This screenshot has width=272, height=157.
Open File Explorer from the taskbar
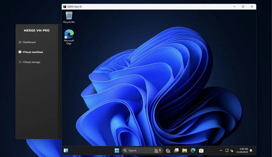click(x=184, y=151)
